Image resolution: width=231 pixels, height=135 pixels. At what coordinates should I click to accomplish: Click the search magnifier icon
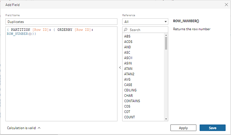125,30
